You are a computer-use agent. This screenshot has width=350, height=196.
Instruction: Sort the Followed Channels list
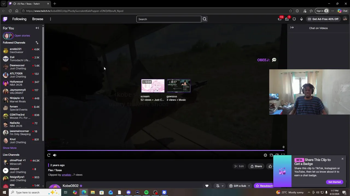point(37,42)
